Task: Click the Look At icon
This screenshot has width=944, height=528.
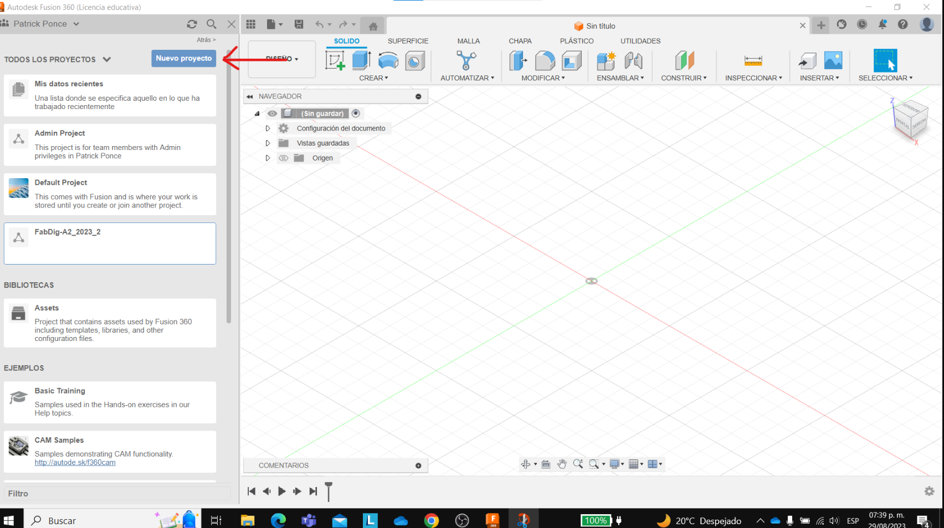Action: 546,464
